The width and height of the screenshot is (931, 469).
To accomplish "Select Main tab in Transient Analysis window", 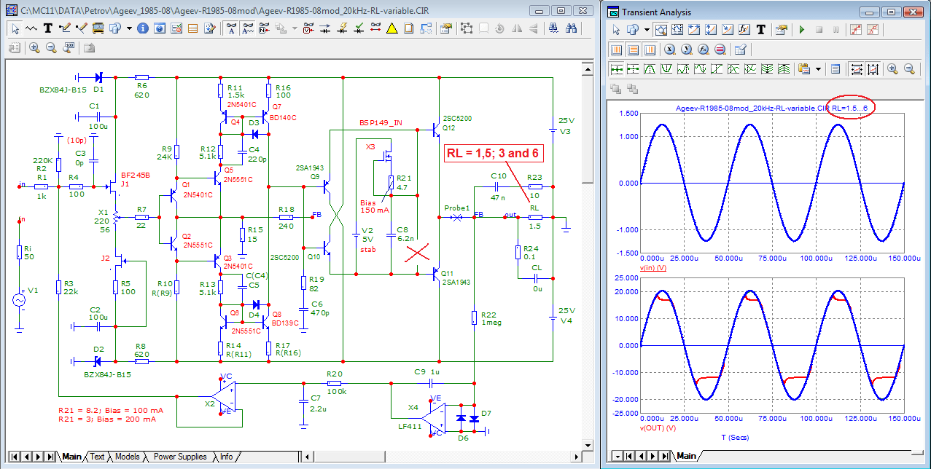I will [686, 456].
